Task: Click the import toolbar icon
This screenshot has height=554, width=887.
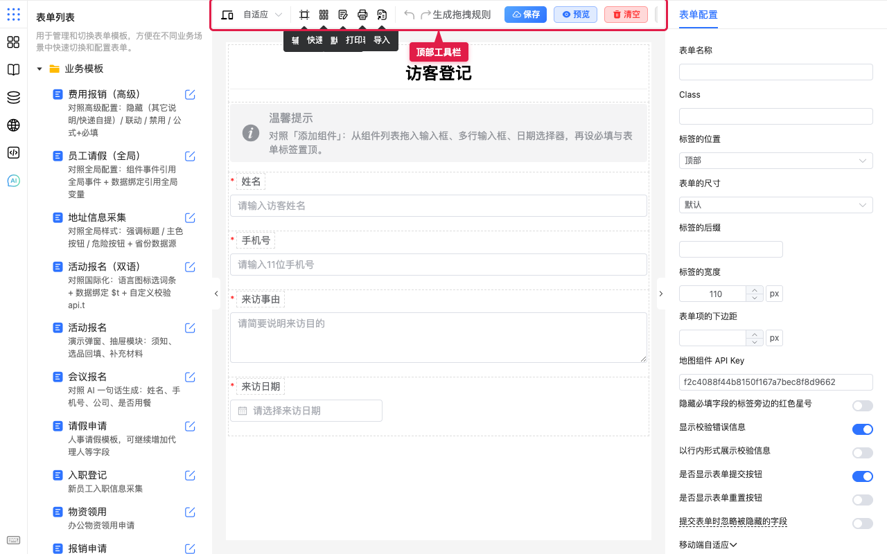Action: [382, 15]
